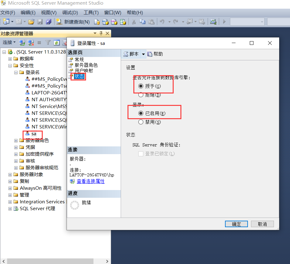Click the Undo arrow icon
The image size is (290, 264).
click(x=162, y=22)
